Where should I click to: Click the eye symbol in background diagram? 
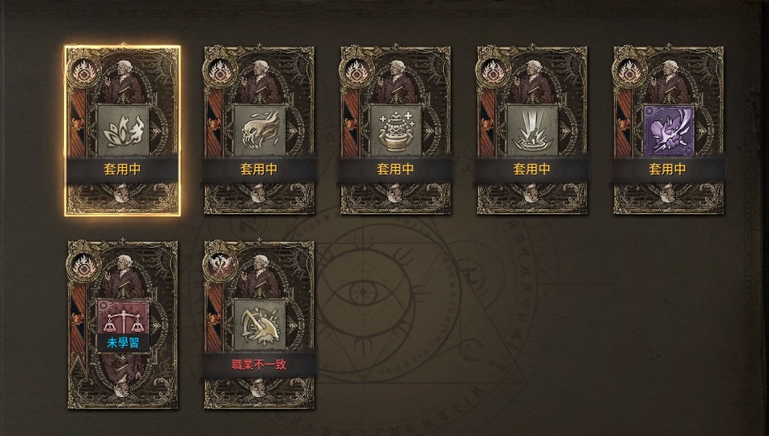click(365, 292)
